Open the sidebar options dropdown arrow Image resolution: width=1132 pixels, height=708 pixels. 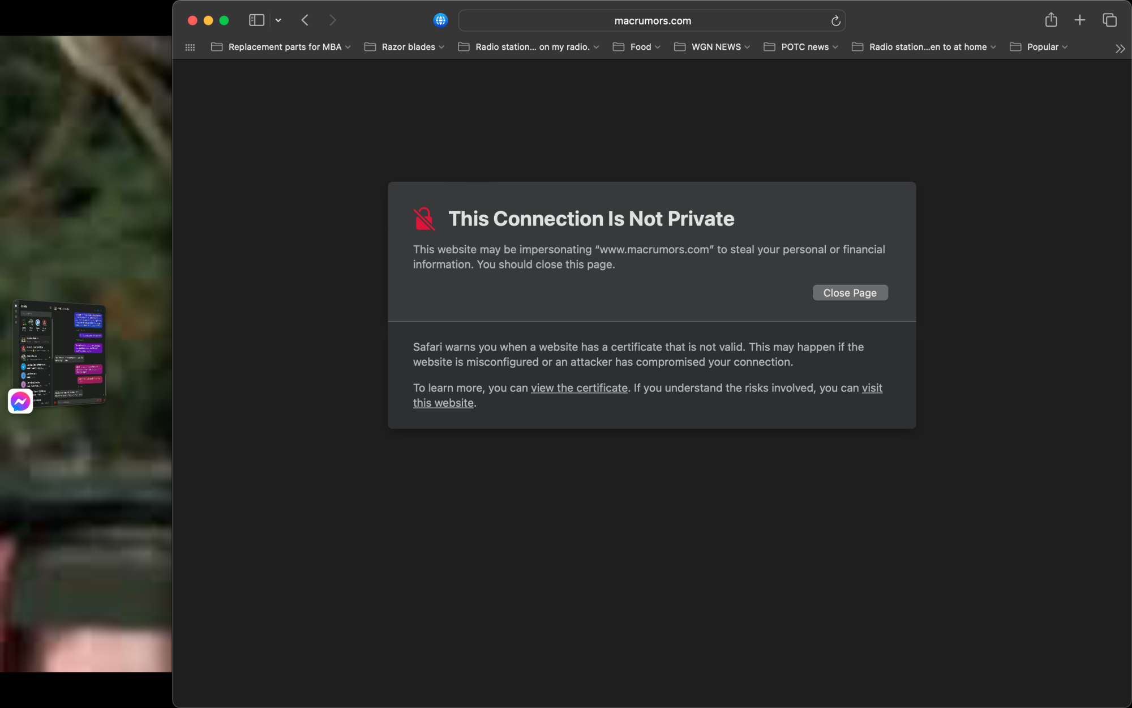tap(278, 20)
